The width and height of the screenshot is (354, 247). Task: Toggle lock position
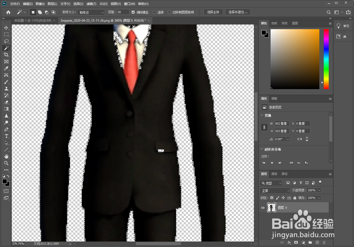[283, 198]
